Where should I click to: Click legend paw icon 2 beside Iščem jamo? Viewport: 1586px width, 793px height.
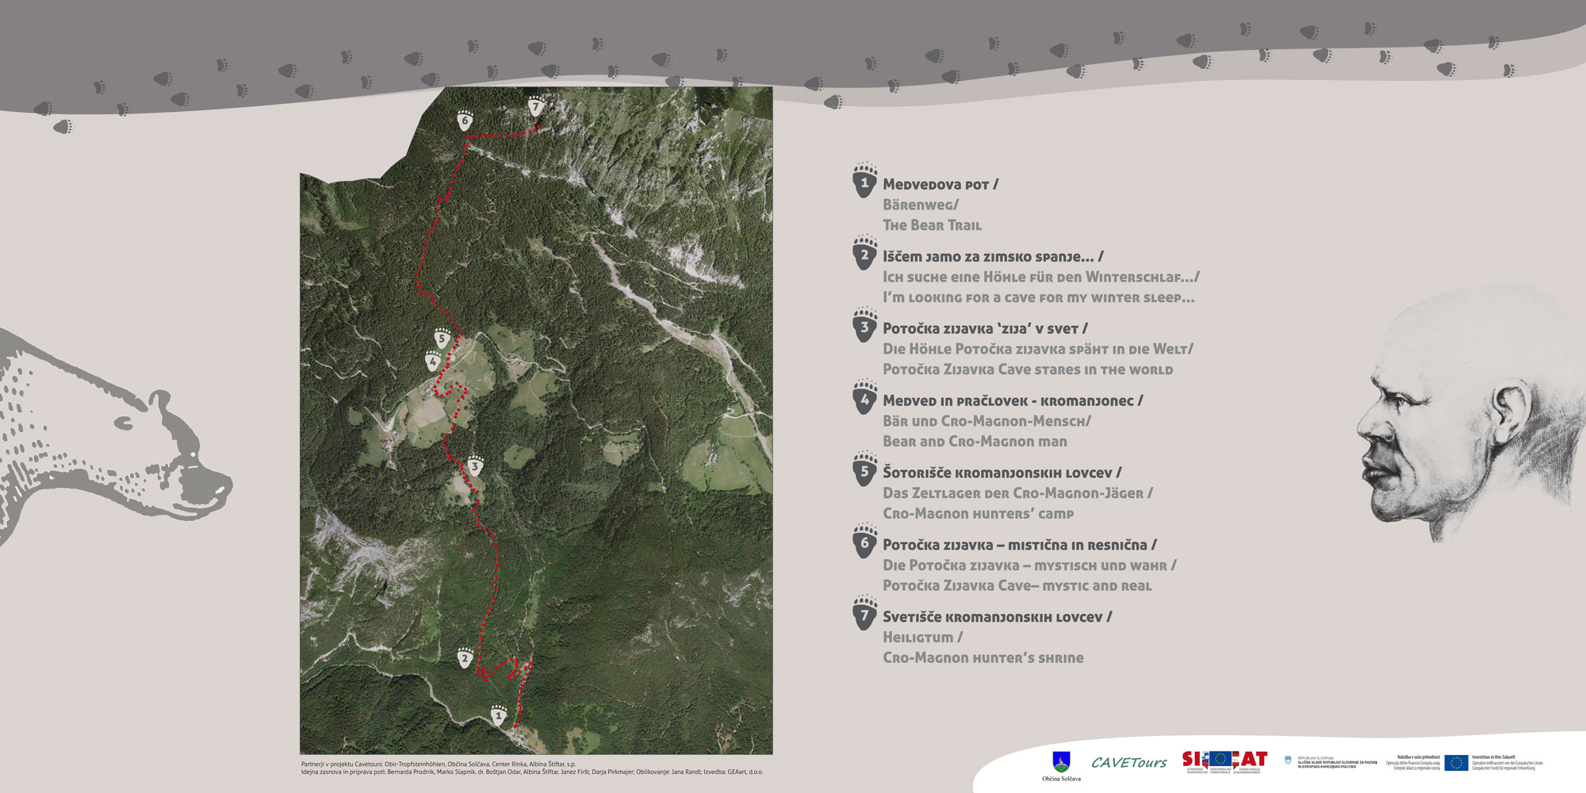point(864,253)
